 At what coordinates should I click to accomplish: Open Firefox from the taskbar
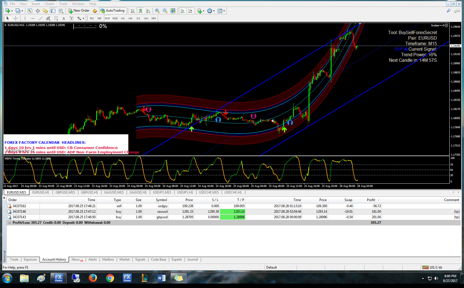click(93, 278)
